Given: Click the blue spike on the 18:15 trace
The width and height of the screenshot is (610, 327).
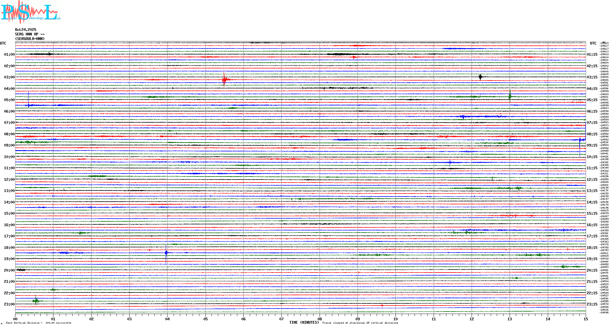Looking at the screenshot, I should tap(166, 253).
